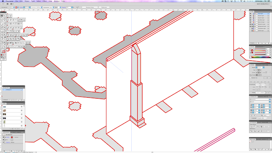Click the Unite shape mode in Pathfinder
272x153 pixels.
tap(251, 127)
